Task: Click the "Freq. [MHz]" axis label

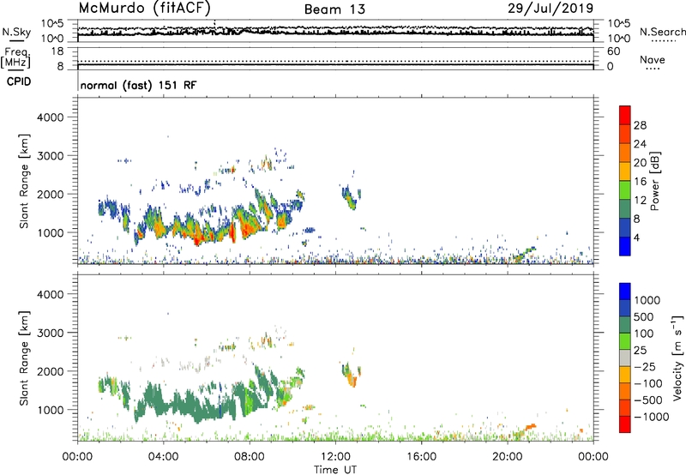Action: click(15, 57)
